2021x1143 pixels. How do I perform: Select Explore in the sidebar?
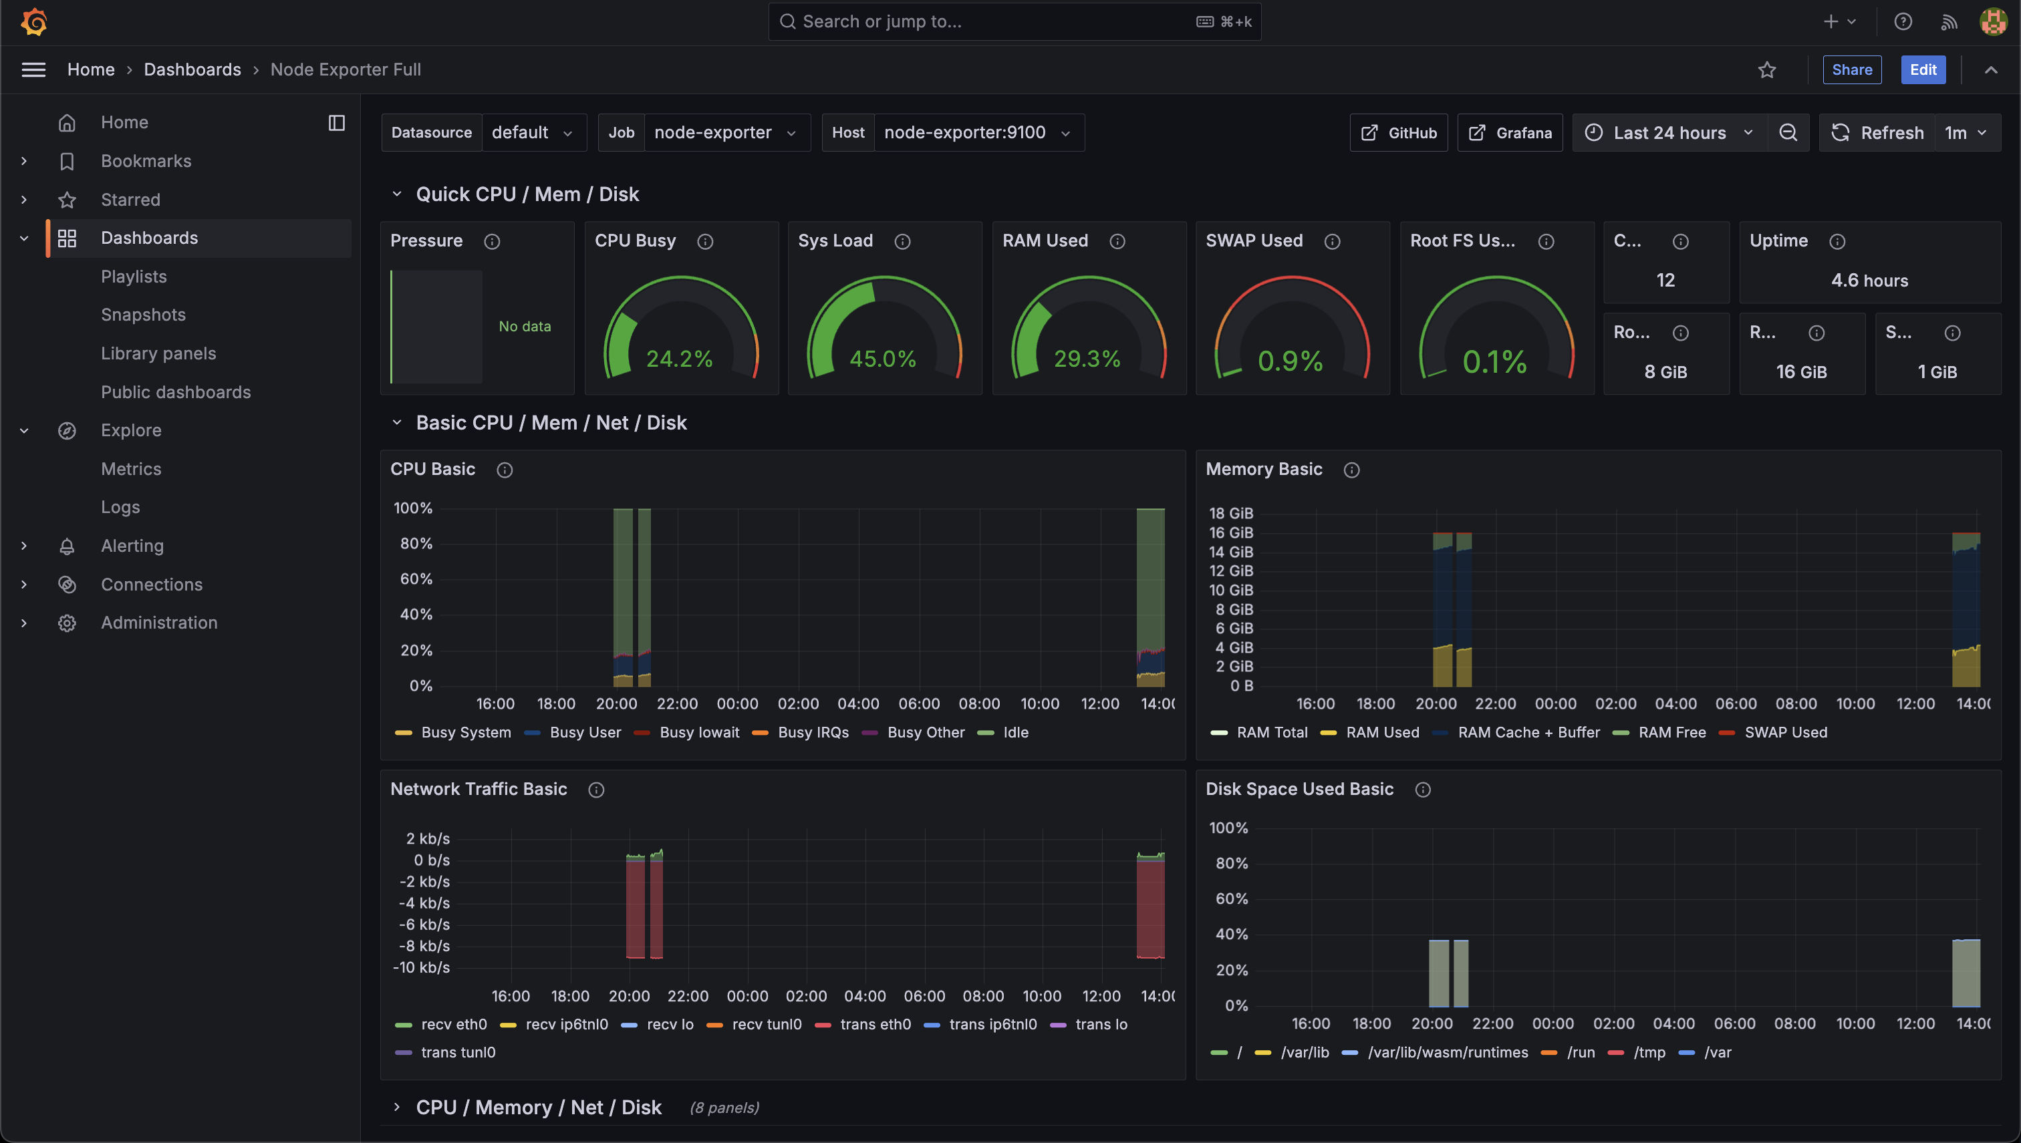click(x=130, y=430)
